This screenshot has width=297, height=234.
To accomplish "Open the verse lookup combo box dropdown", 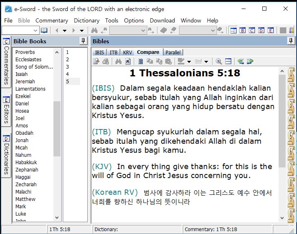I will (x=35, y=30).
